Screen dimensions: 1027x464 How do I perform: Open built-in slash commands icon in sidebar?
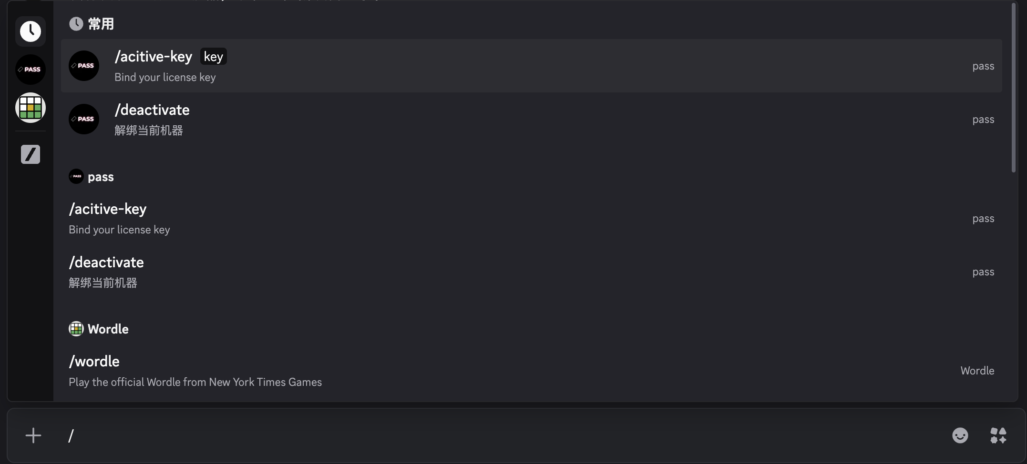[x=31, y=154]
